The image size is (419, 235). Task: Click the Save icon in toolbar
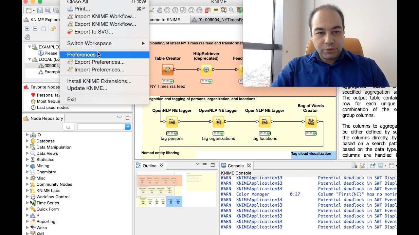pyautogui.click(x=40, y=10)
